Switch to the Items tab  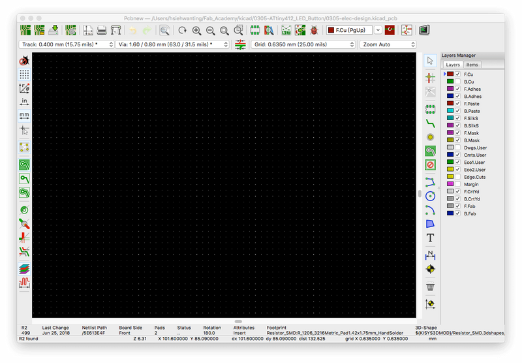point(472,65)
